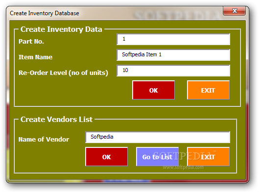The width and height of the screenshot is (259, 193).
Task: Open vendors list via Go to List
Action: [x=158, y=157]
